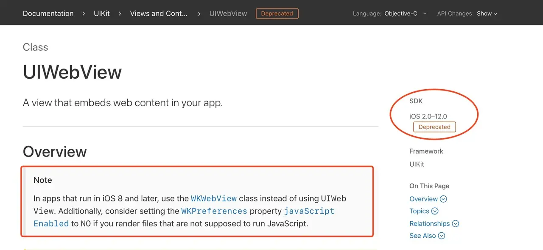Viewport: 543px width, 250px height.
Task: Click the circled chevron beside Topics
Action: pyautogui.click(x=435, y=211)
